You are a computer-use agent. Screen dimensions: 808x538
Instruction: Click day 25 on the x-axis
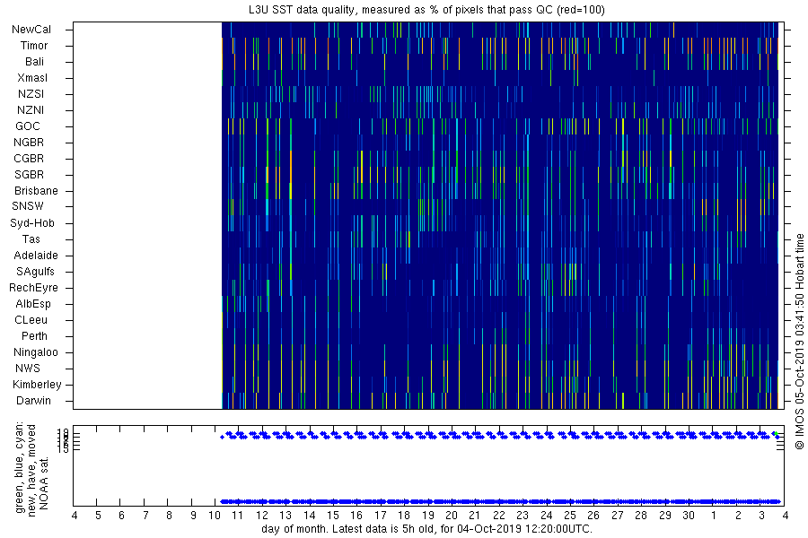569,516
